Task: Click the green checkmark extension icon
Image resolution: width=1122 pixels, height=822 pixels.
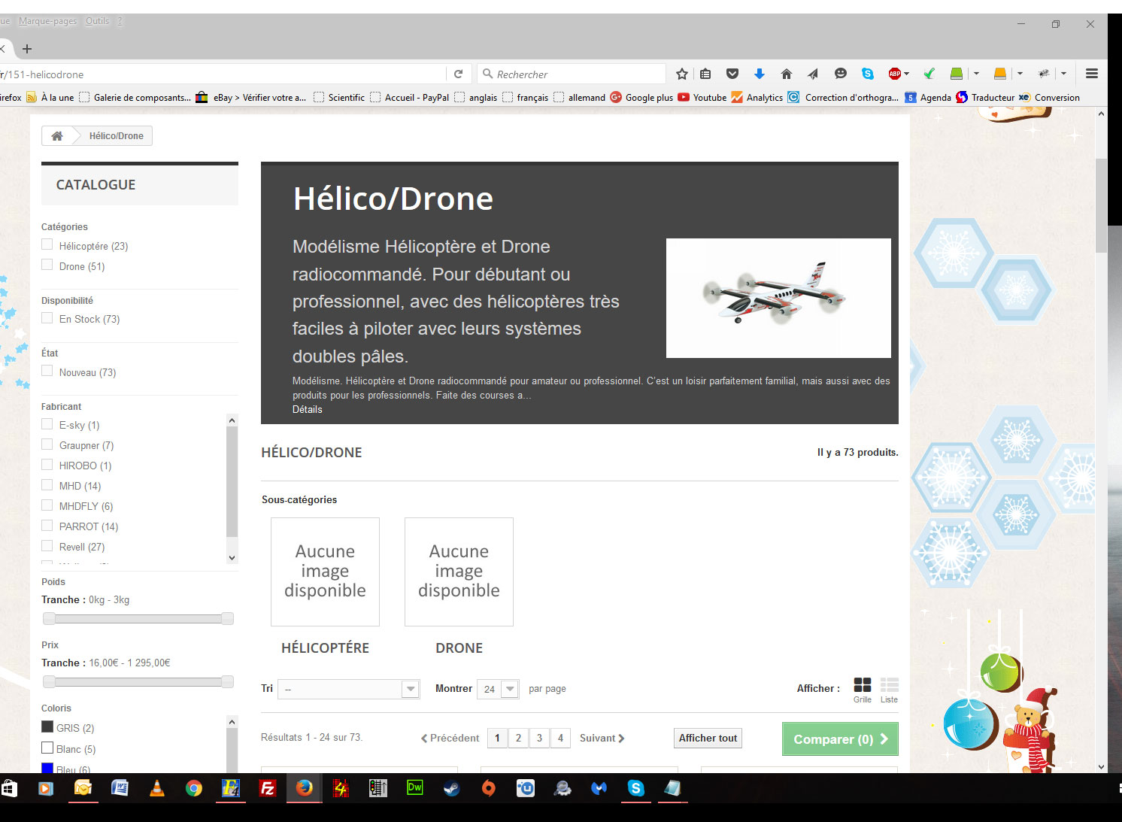Action: 929,74
